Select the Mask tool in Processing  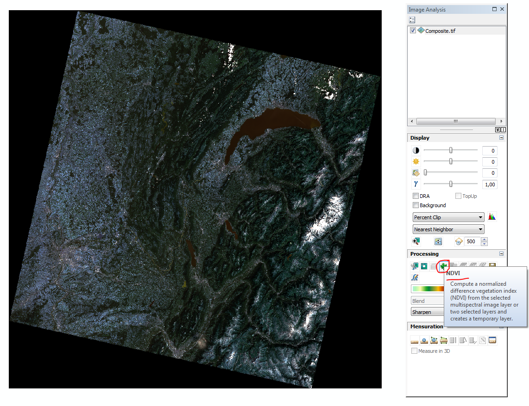tap(424, 266)
